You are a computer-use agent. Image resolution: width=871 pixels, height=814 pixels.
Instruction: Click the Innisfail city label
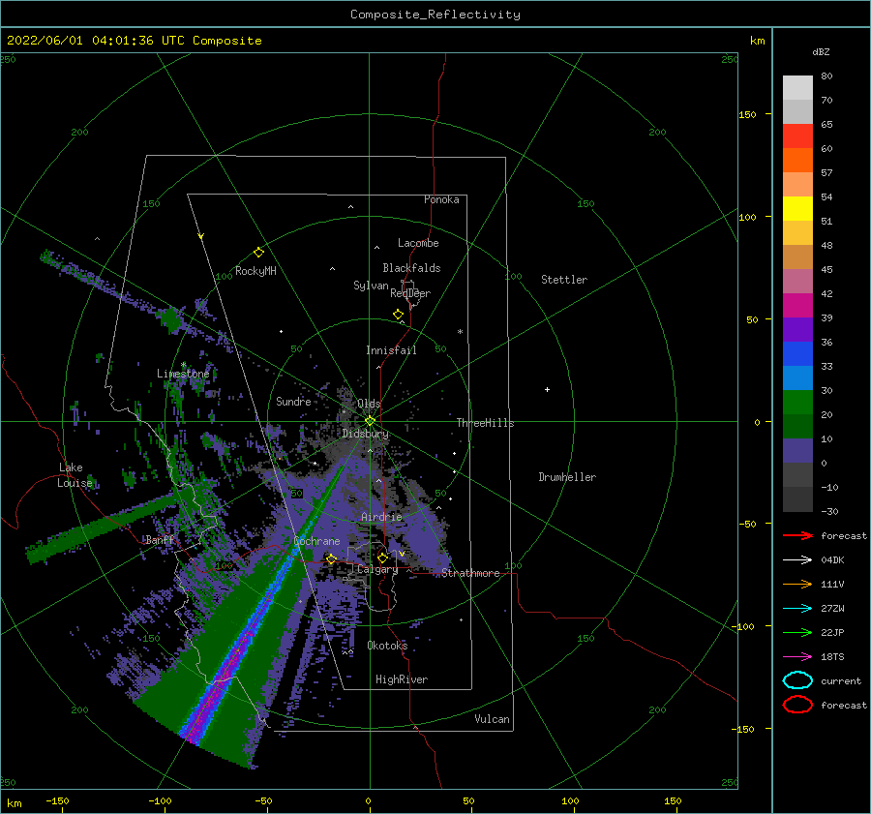391,350
